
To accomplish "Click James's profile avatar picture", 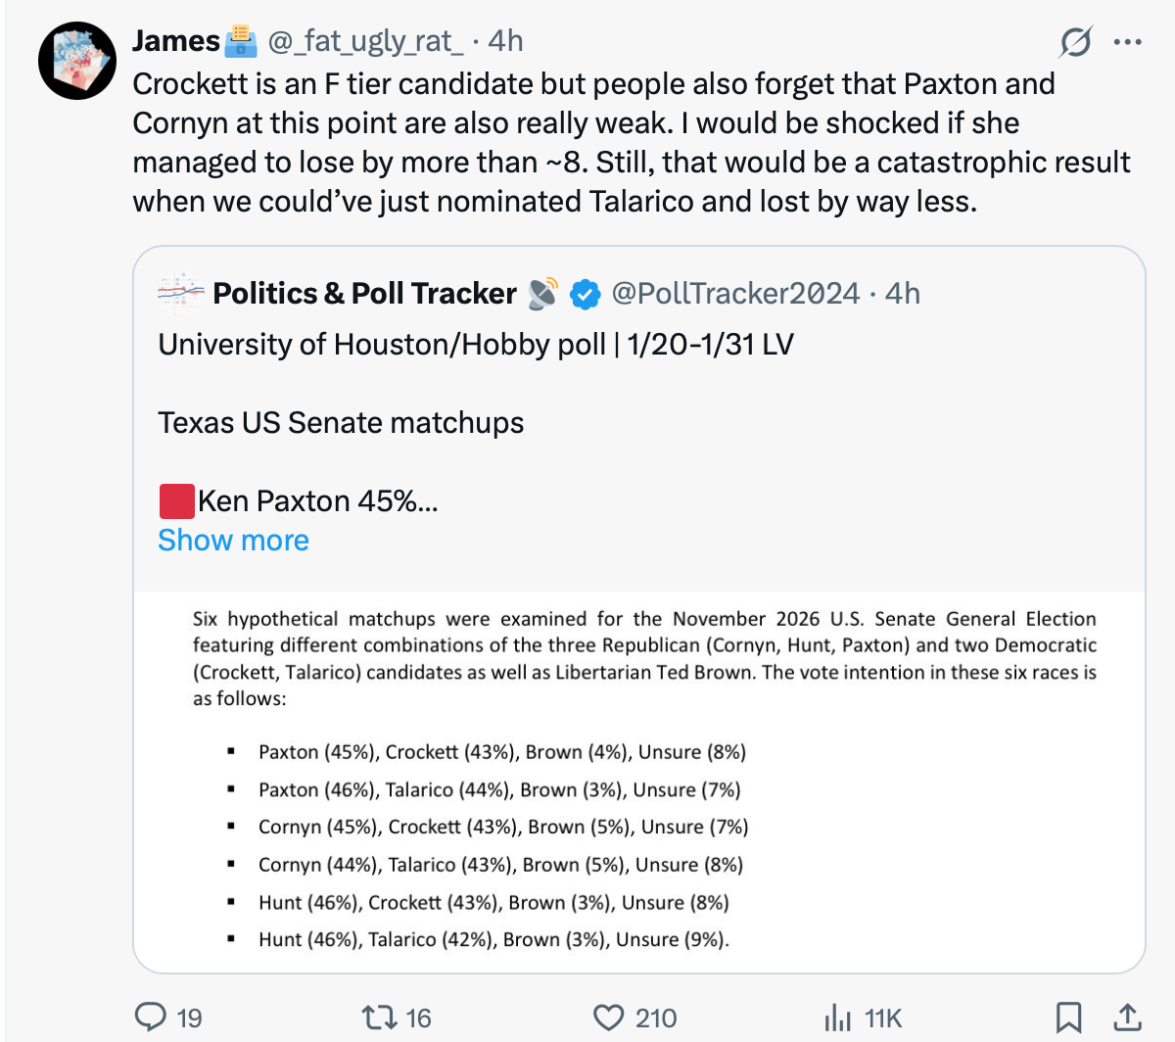I will (76, 61).
